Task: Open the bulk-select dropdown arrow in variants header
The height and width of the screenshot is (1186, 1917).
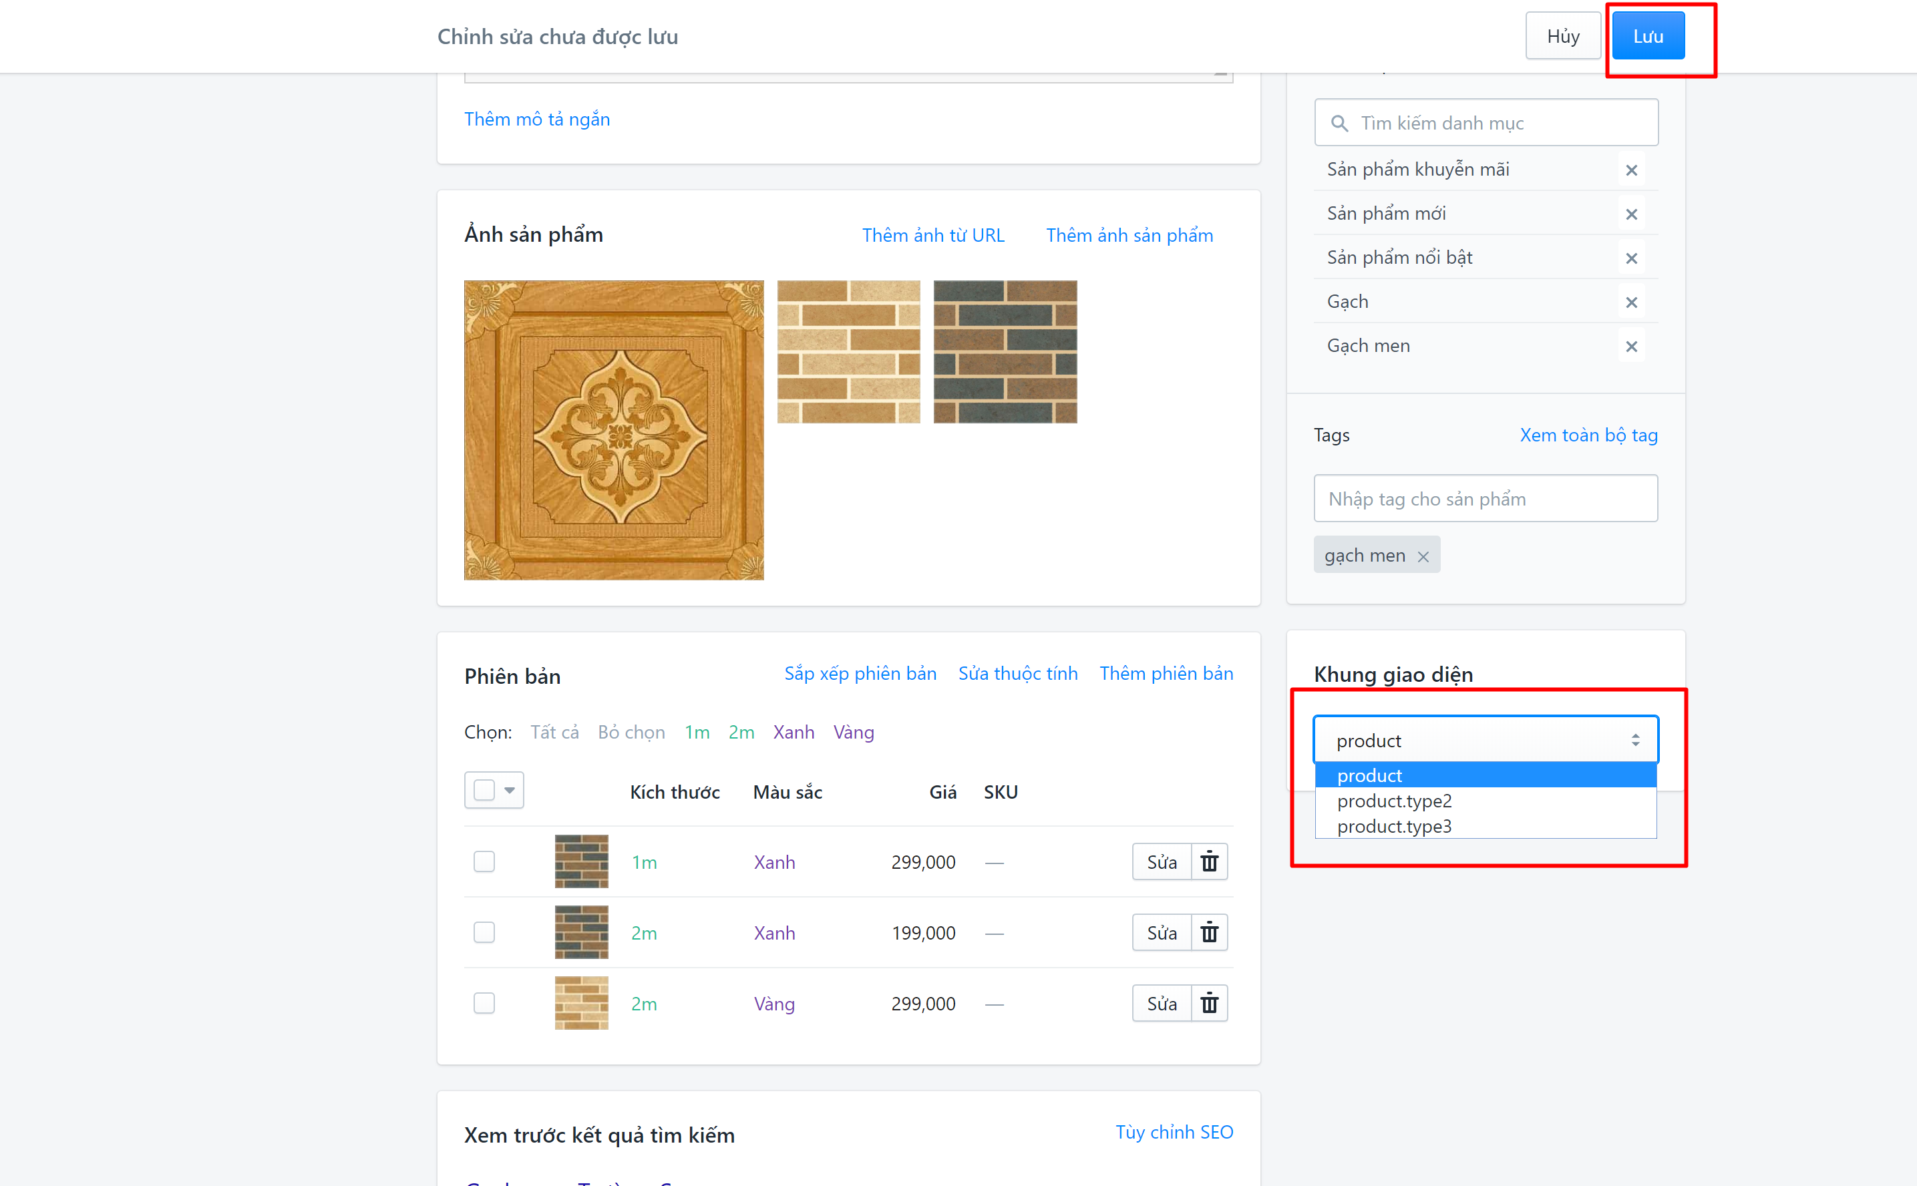Action: tap(510, 790)
